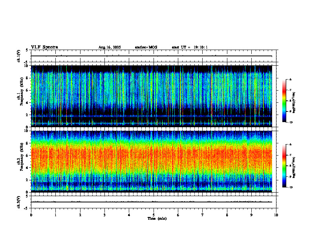Click the "-6" value on ch.1 colorbar

[290, 79]
